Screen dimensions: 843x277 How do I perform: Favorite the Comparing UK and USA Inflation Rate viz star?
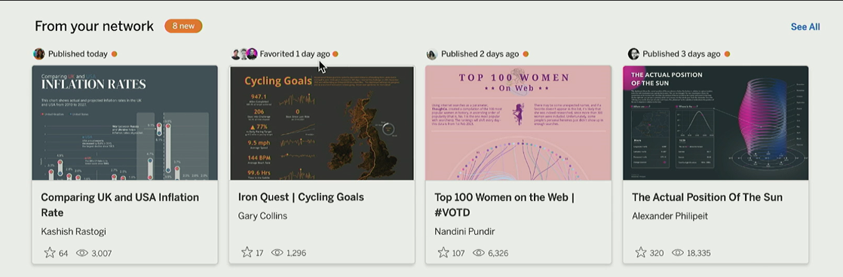tap(50, 252)
